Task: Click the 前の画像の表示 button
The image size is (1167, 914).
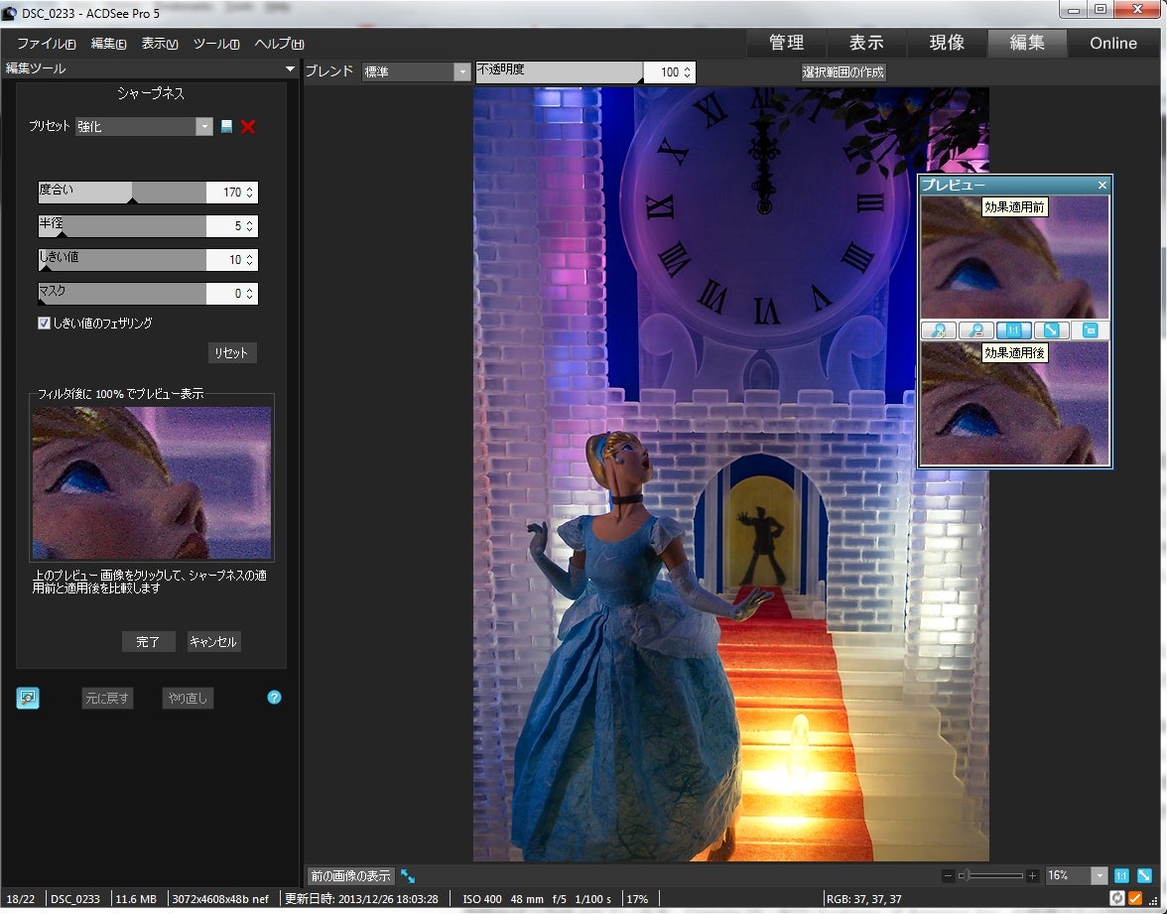Action: pyautogui.click(x=349, y=876)
